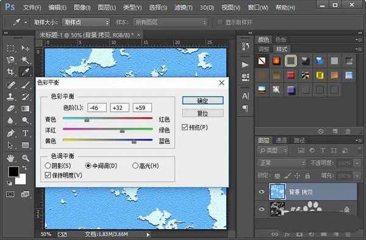Enable the 显示取样环 checkbox

[220, 22]
